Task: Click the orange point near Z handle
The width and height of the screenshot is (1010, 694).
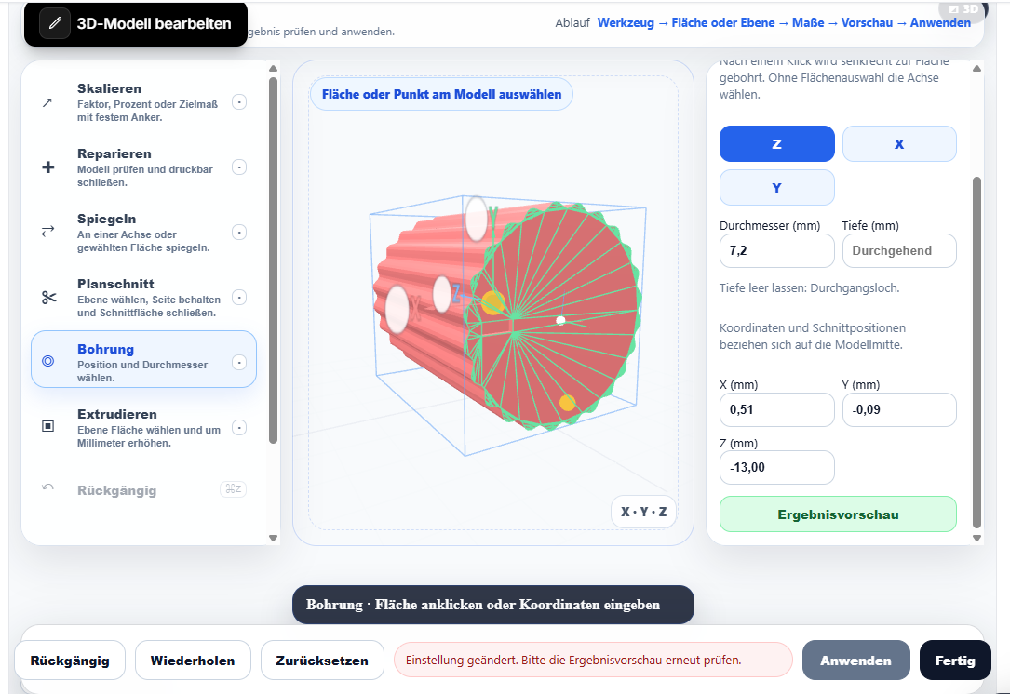Action: 492,302
